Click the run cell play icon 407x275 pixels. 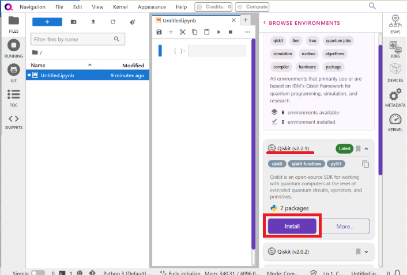[218, 32]
